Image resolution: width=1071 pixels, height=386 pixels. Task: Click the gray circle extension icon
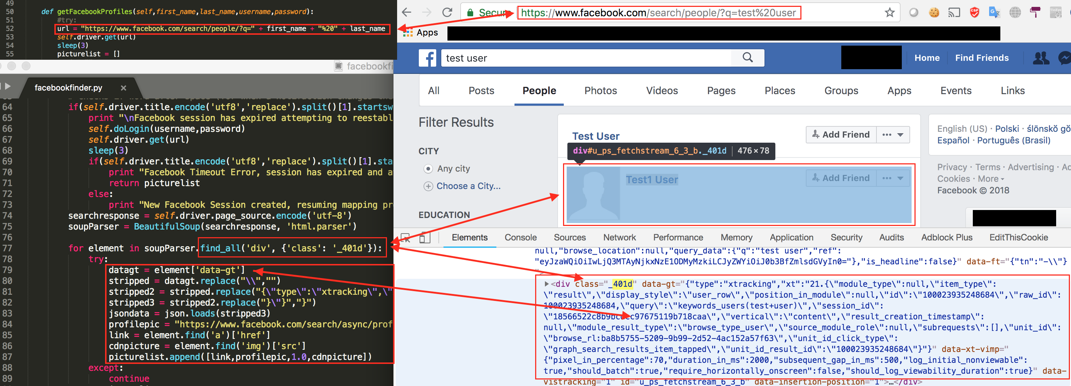pyautogui.click(x=913, y=12)
